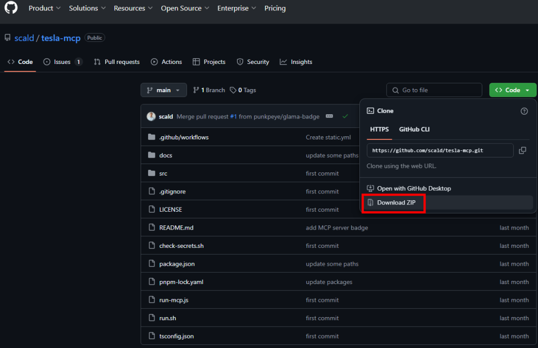The height and width of the screenshot is (348, 538).
Task: Open the clone help question-mark icon
Action: coord(524,111)
